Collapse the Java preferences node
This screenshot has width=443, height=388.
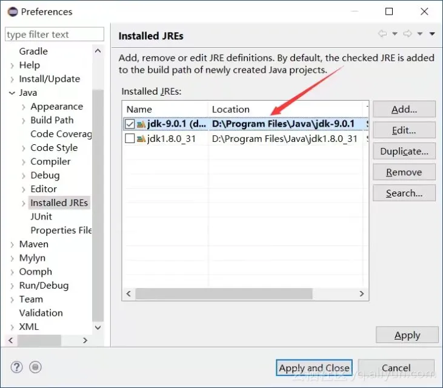12,93
